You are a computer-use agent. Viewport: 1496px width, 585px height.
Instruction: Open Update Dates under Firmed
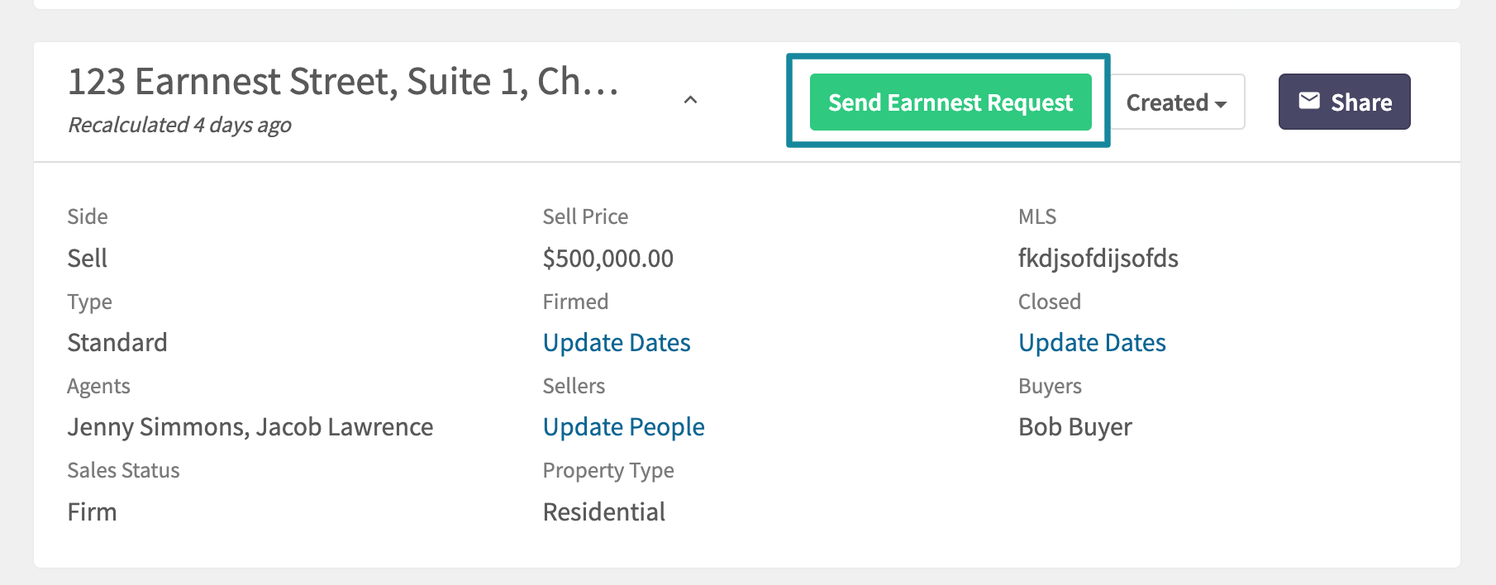pos(617,343)
